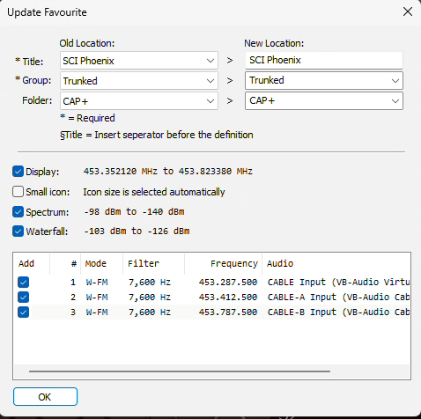Expand the New Location Group dropdown

coord(395,80)
